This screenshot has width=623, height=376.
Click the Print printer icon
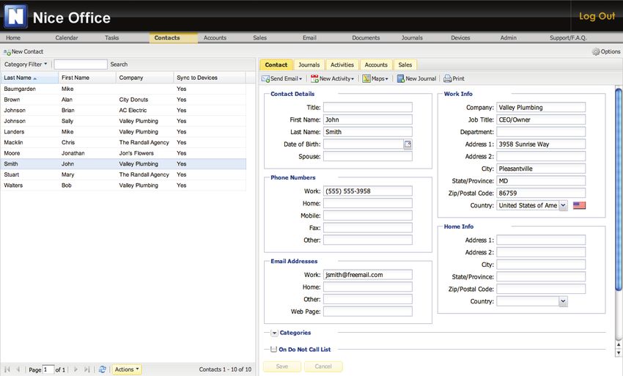click(447, 78)
